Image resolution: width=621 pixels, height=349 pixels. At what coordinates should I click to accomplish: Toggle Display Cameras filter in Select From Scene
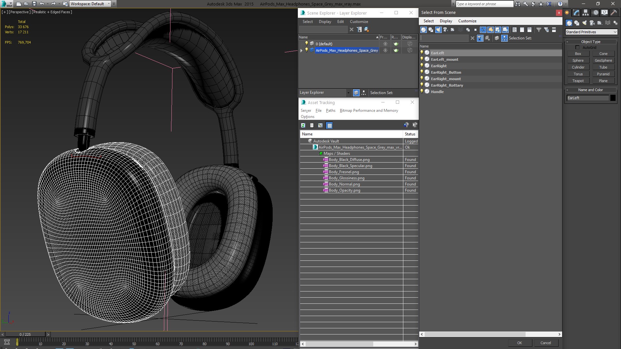(x=445, y=30)
